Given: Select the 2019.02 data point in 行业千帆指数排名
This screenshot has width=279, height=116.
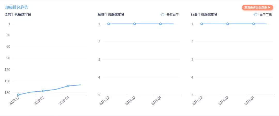Looking at the screenshot, I should click(228, 24).
